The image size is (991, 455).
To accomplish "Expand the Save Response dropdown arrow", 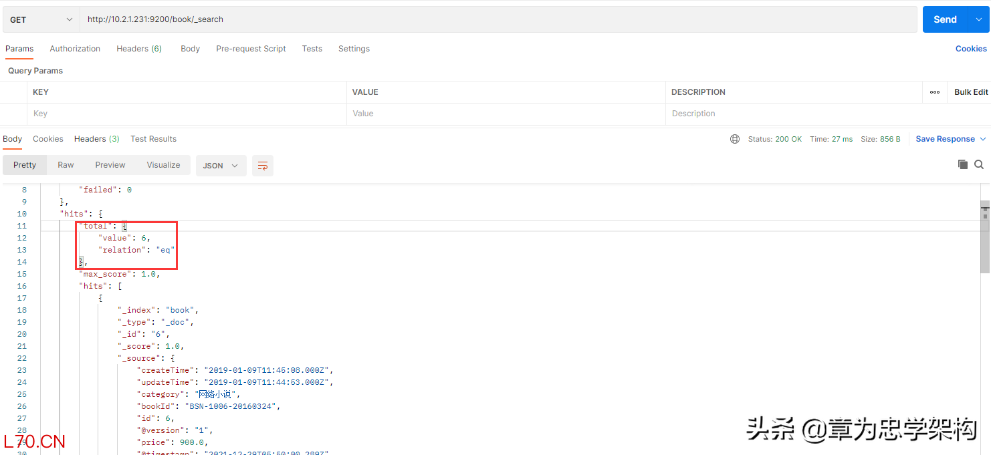I will [x=983, y=139].
